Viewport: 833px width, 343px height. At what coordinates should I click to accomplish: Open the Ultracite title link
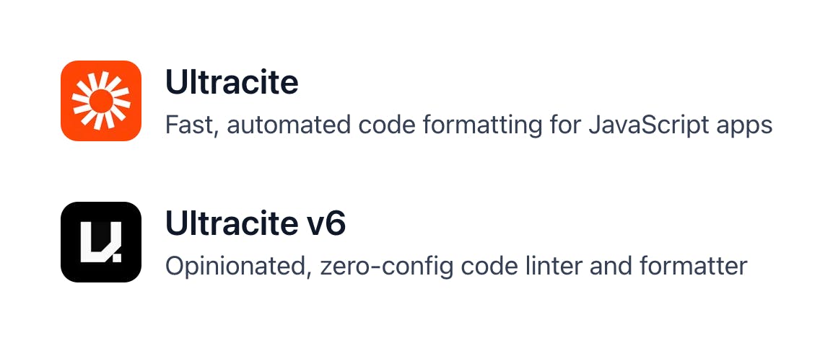pyautogui.click(x=232, y=83)
